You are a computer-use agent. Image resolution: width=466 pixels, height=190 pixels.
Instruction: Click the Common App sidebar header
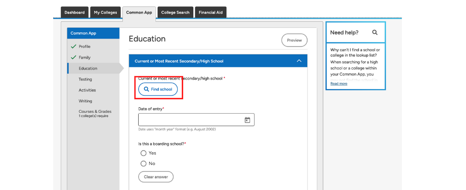(x=93, y=33)
